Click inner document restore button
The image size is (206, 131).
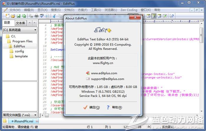click(x=197, y=10)
